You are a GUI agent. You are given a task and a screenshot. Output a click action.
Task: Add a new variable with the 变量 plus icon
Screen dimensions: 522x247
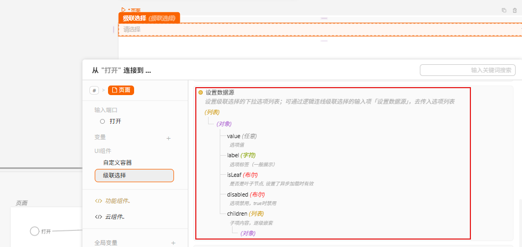169,138
